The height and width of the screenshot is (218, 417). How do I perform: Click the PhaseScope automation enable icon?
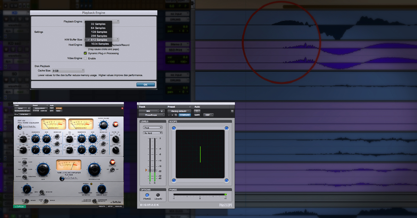(x=197, y=111)
